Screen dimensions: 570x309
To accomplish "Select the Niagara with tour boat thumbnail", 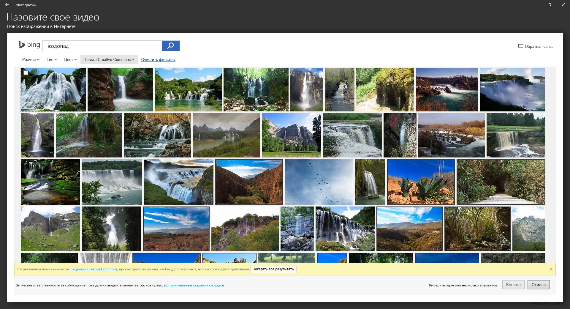I will pos(112,182).
